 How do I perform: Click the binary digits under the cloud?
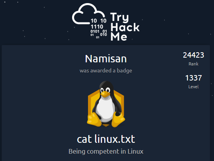pos(98,28)
